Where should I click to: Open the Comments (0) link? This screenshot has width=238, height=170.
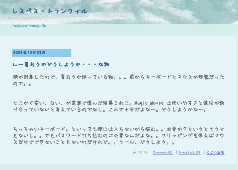(x=163, y=152)
